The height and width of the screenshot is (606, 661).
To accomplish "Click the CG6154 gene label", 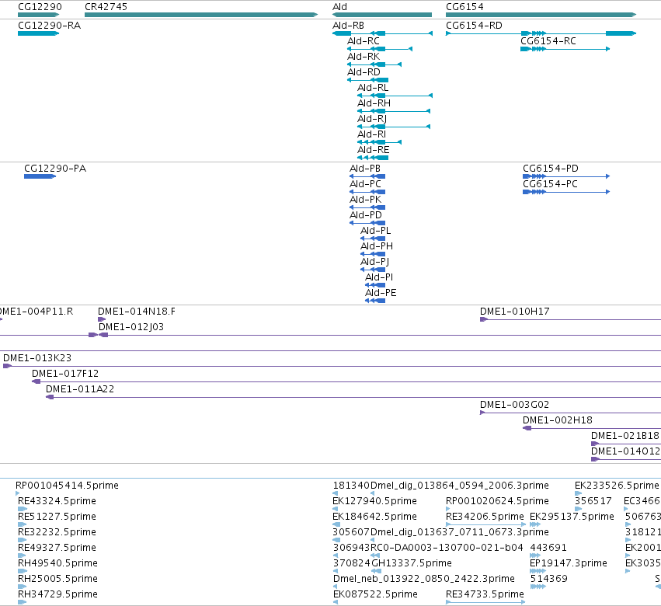I will (x=464, y=7).
